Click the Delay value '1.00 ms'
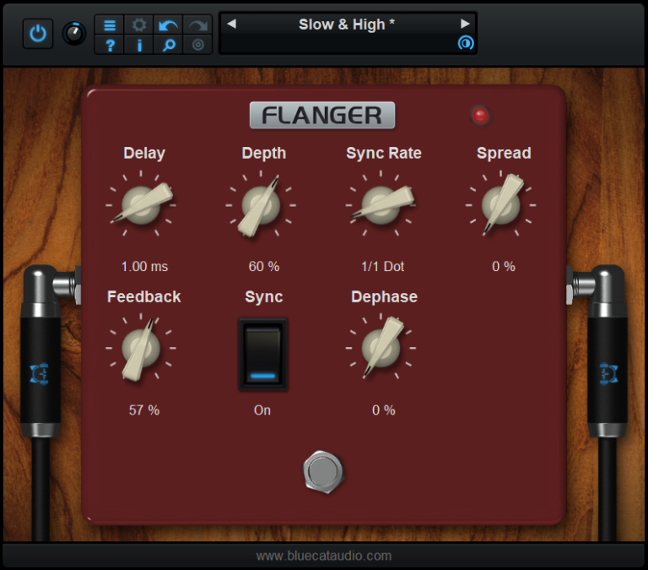 [144, 266]
